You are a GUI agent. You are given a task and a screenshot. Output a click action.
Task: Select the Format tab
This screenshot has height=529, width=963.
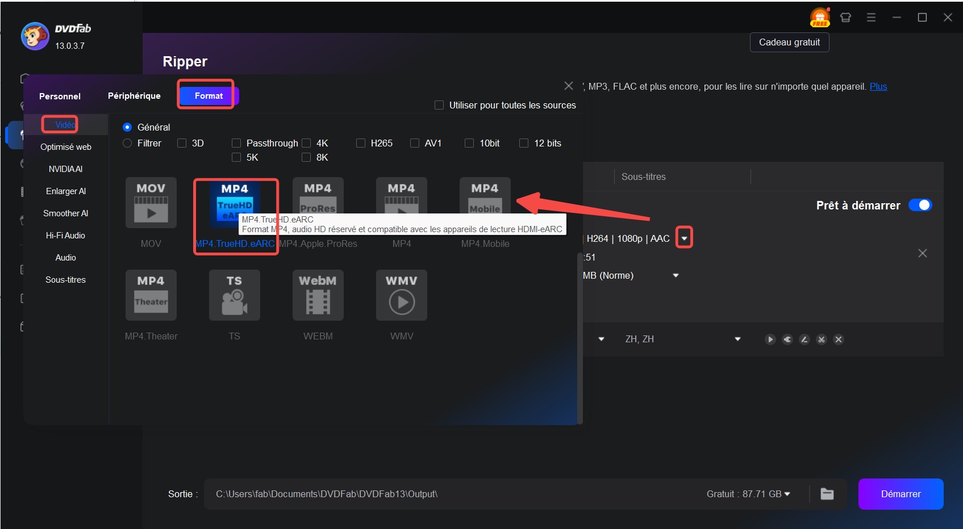209,95
